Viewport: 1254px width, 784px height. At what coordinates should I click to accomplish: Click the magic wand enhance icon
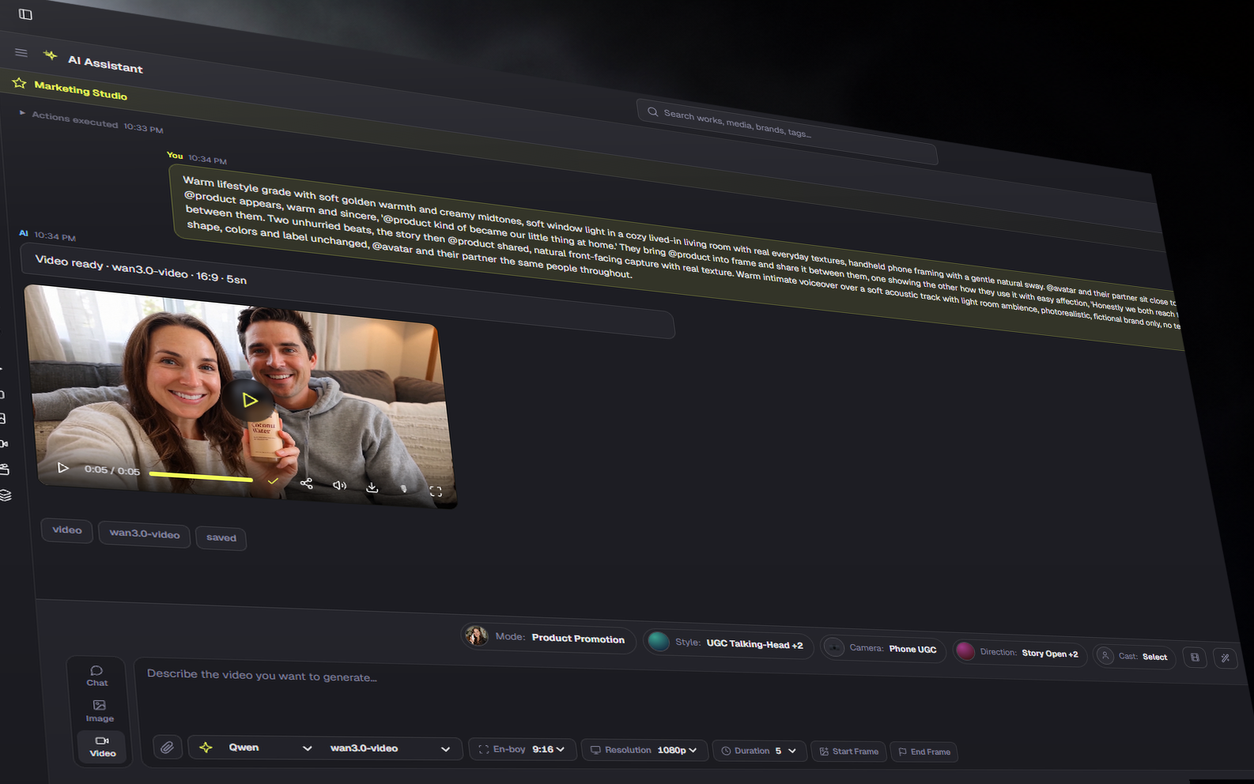point(1225,658)
